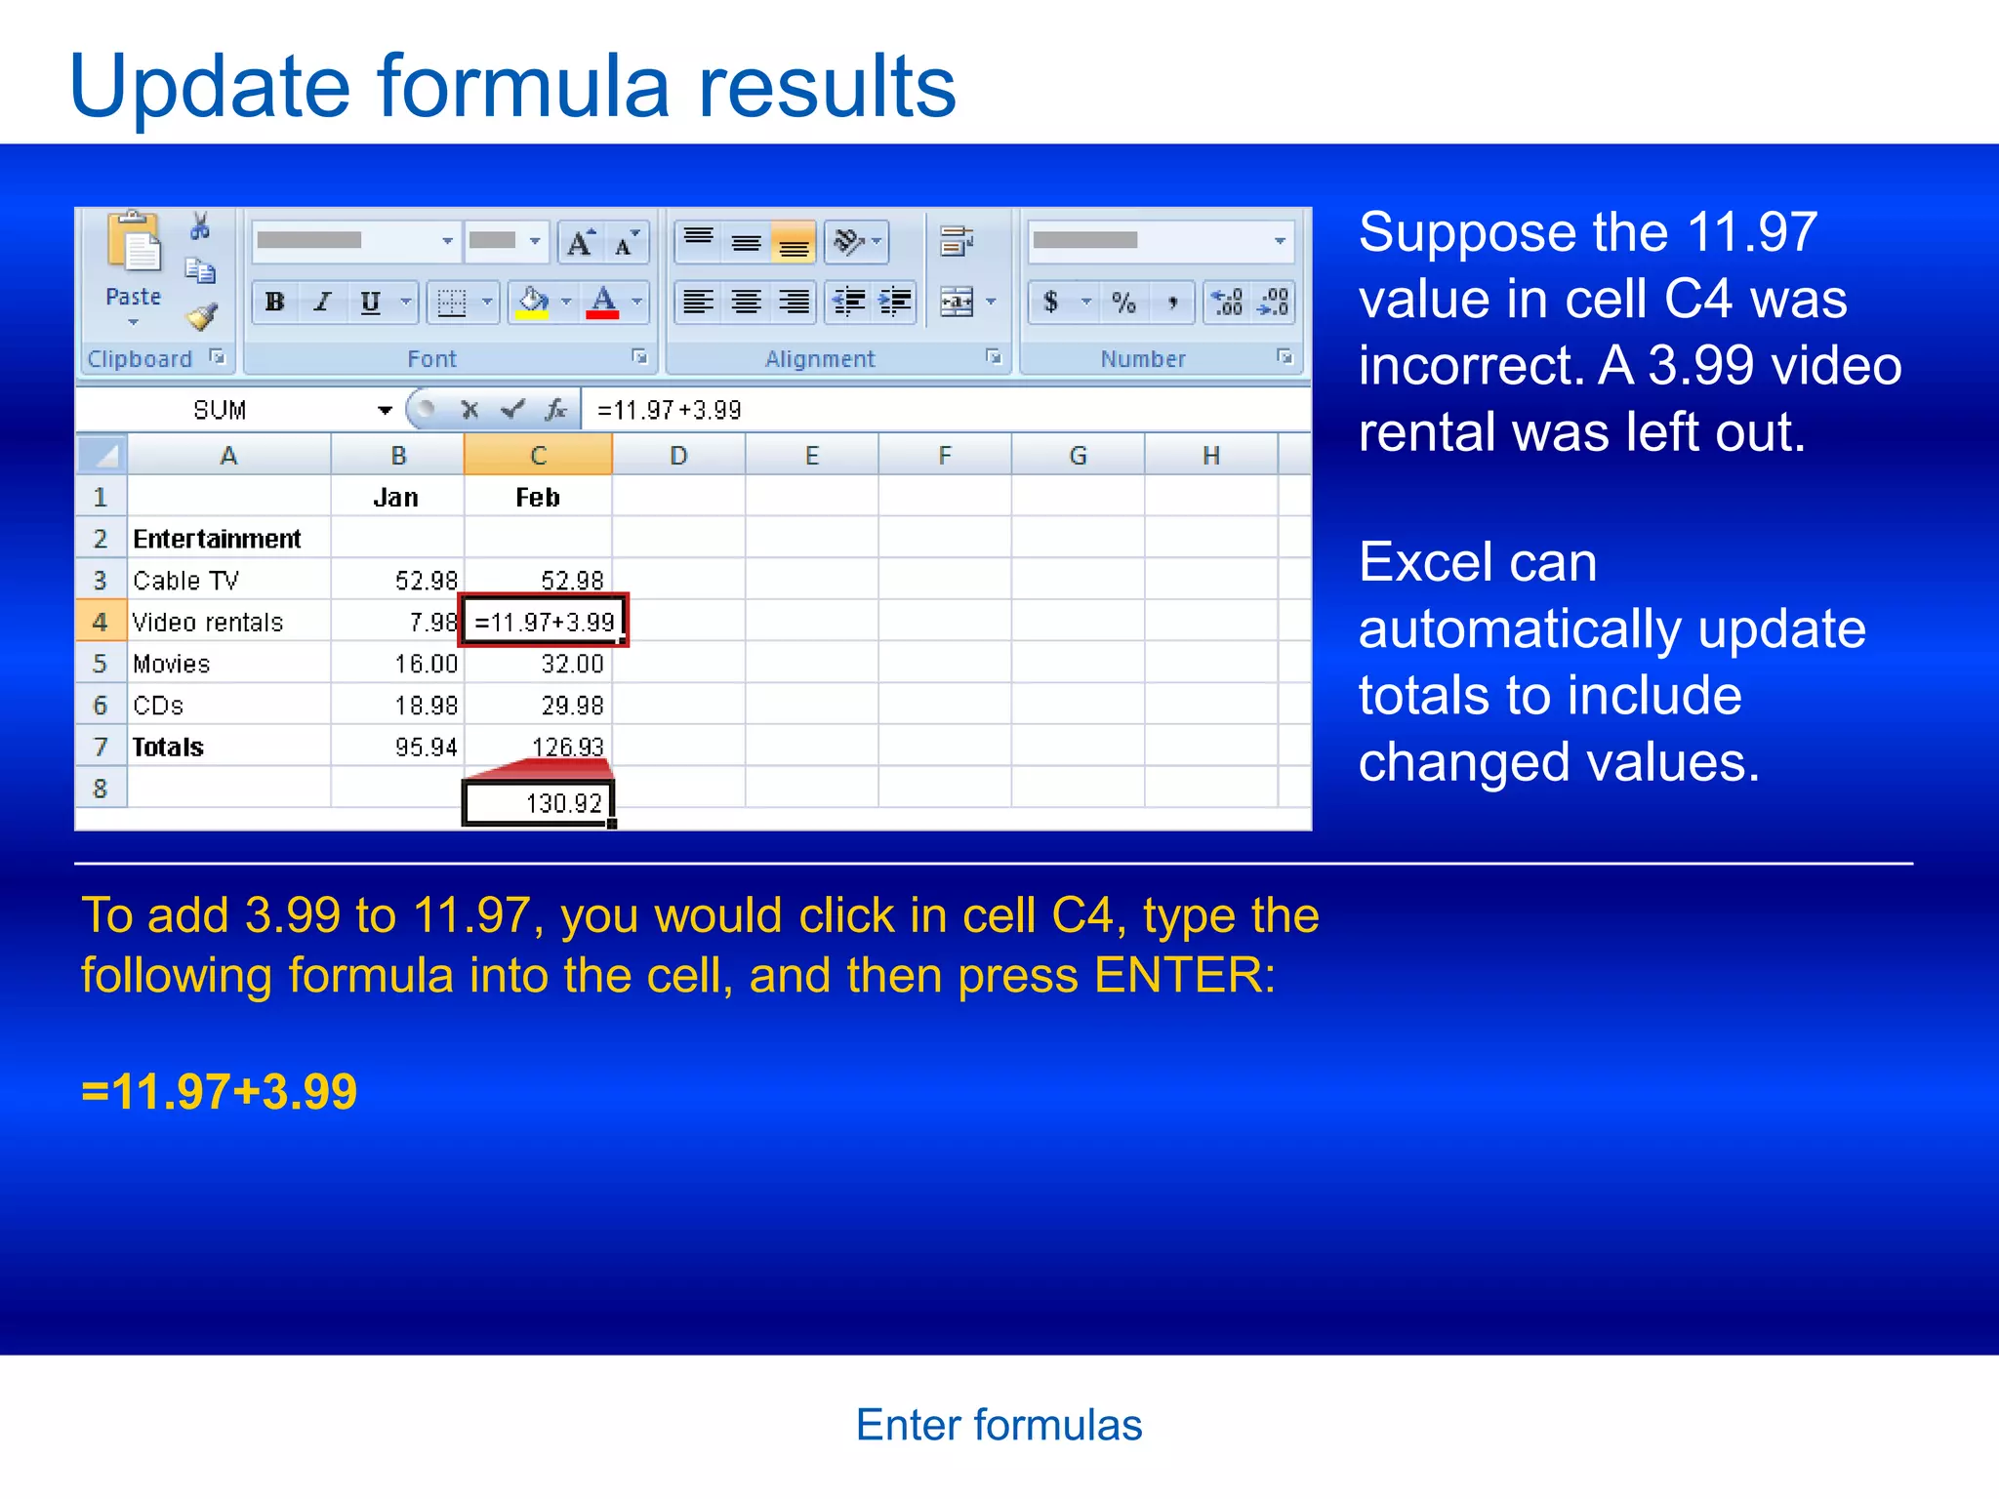
Task: Select the row 7 header
Action: 102,747
